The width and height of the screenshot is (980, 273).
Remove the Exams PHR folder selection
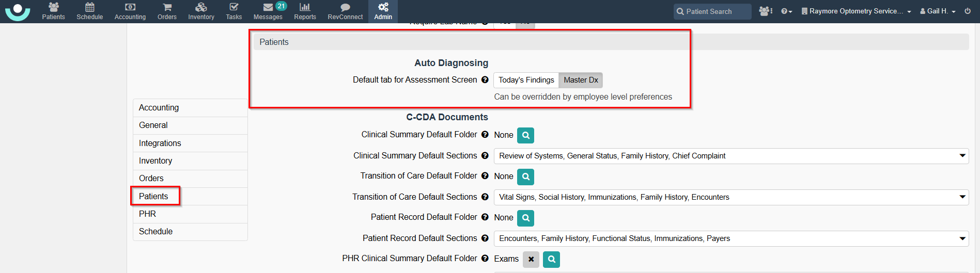click(531, 259)
